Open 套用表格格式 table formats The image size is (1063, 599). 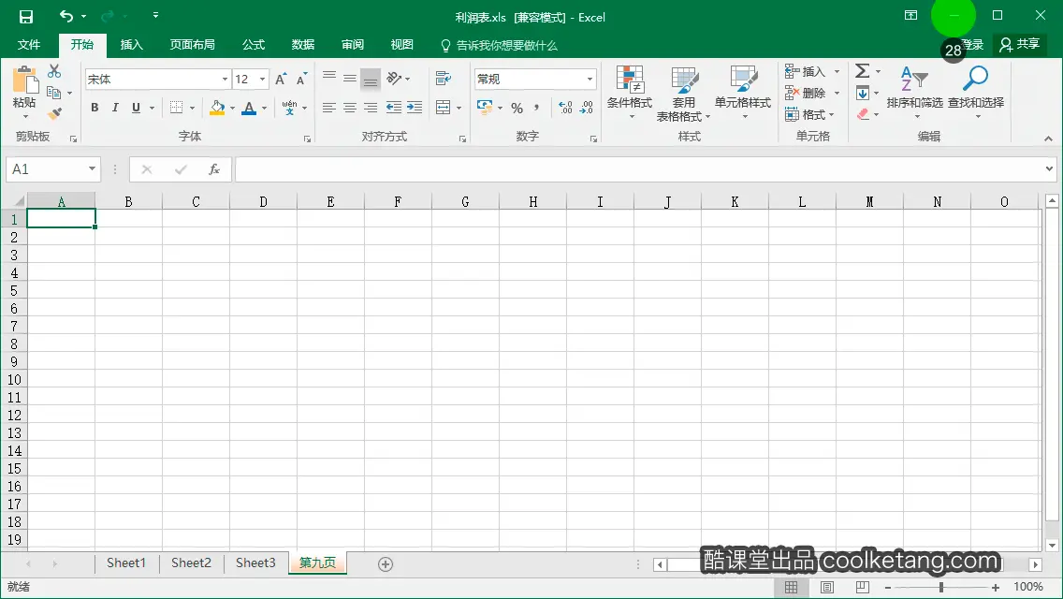(x=683, y=95)
